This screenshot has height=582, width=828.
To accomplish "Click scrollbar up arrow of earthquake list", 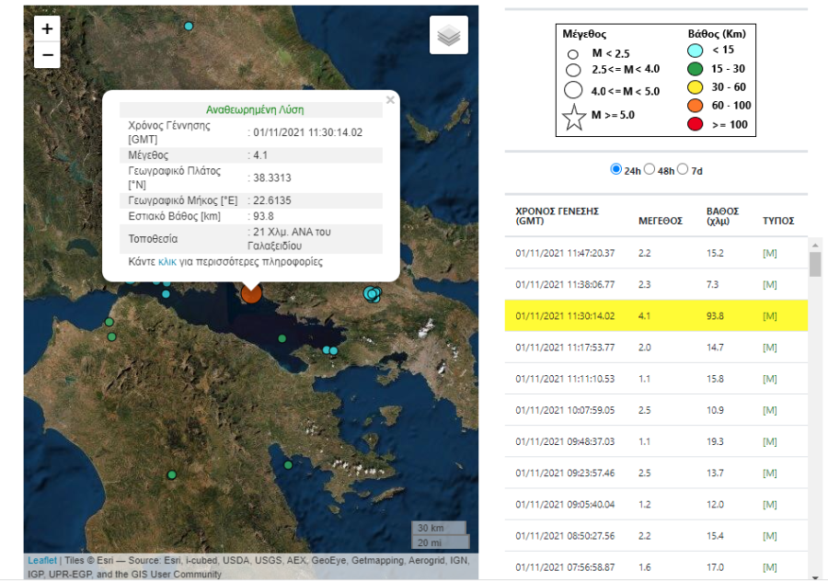I will (815, 245).
